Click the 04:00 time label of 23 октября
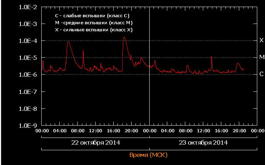 pyautogui.click(x=168, y=131)
